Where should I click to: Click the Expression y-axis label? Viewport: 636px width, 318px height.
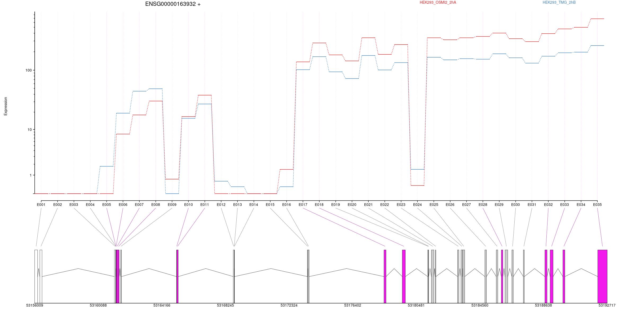(x=6, y=106)
